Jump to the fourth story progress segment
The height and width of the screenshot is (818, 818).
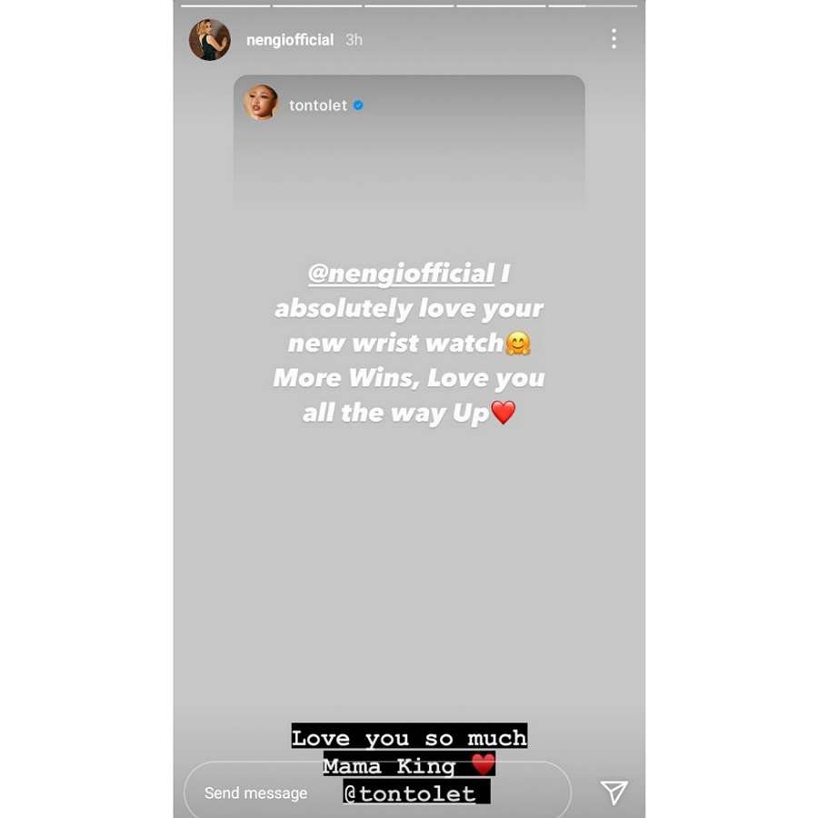[501, 5]
